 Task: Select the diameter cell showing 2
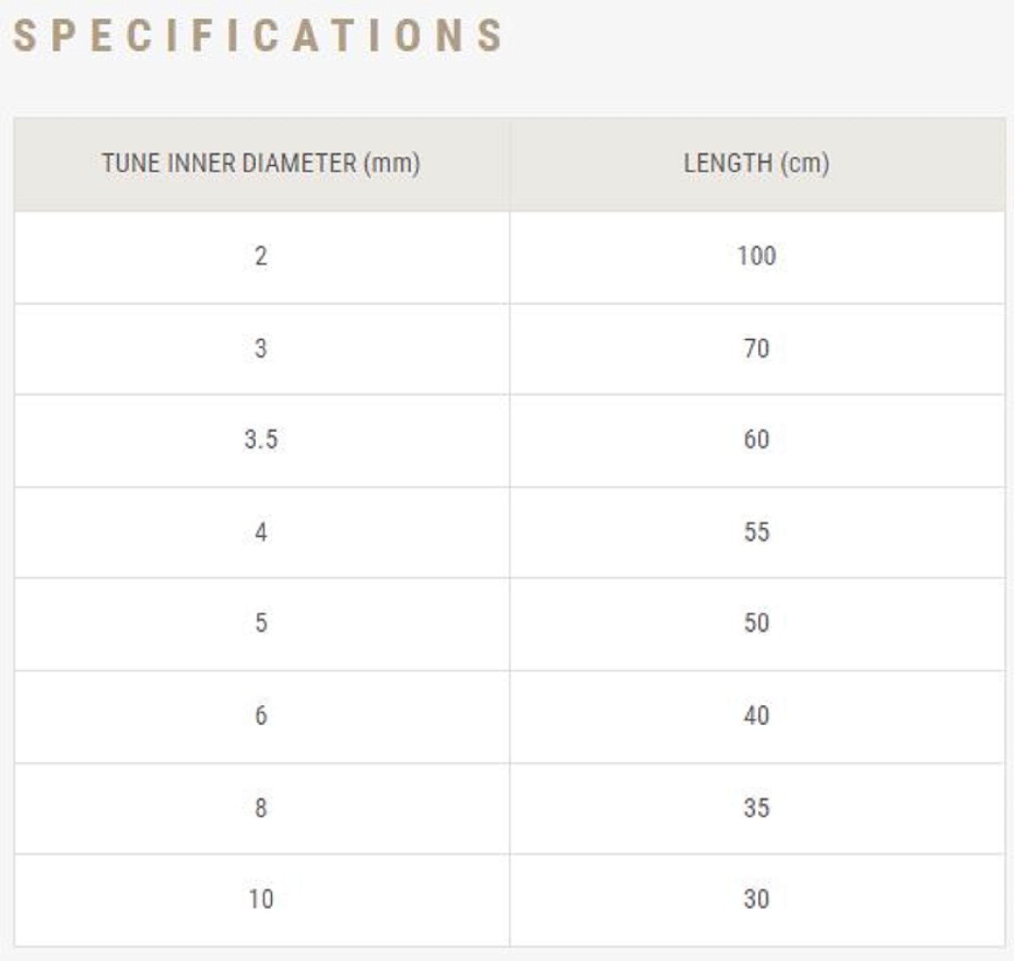coord(261,256)
